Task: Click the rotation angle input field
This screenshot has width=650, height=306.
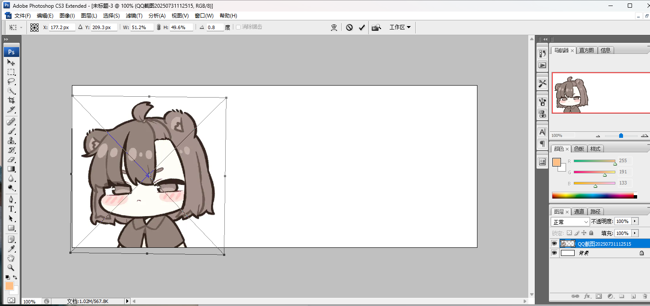Action: [x=215, y=27]
